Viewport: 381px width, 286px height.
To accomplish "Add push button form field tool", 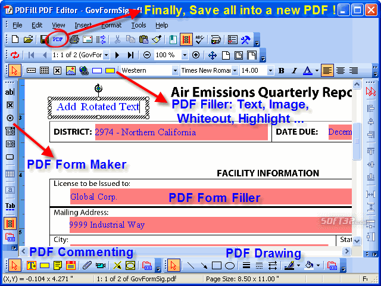I will (x=10, y=157).
